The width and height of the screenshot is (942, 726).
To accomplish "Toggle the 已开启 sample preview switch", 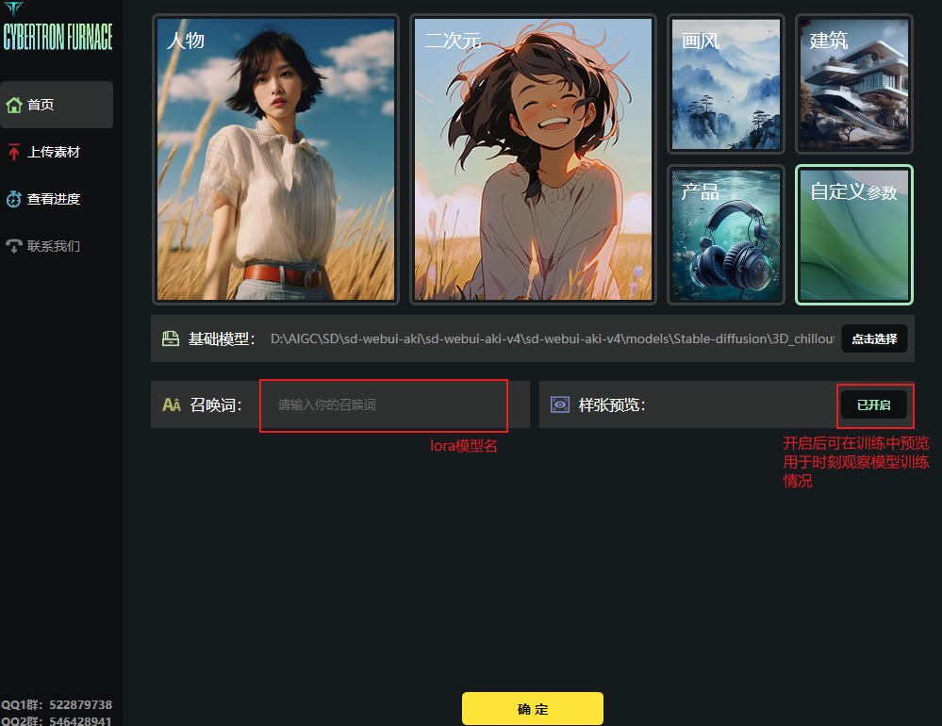I will point(873,404).
